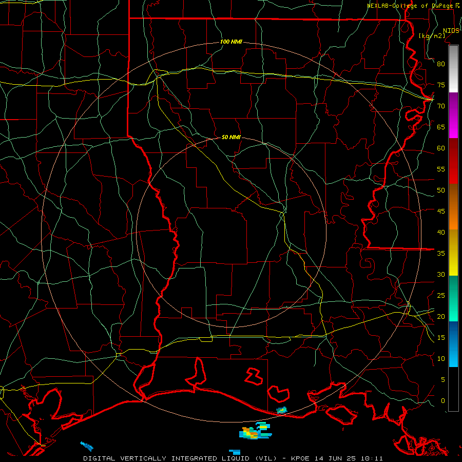Click the 5 value on the legend

click(443, 380)
